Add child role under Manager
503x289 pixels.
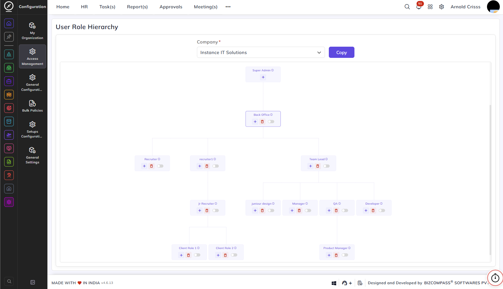pyautogui.click(x=292, y=210)
